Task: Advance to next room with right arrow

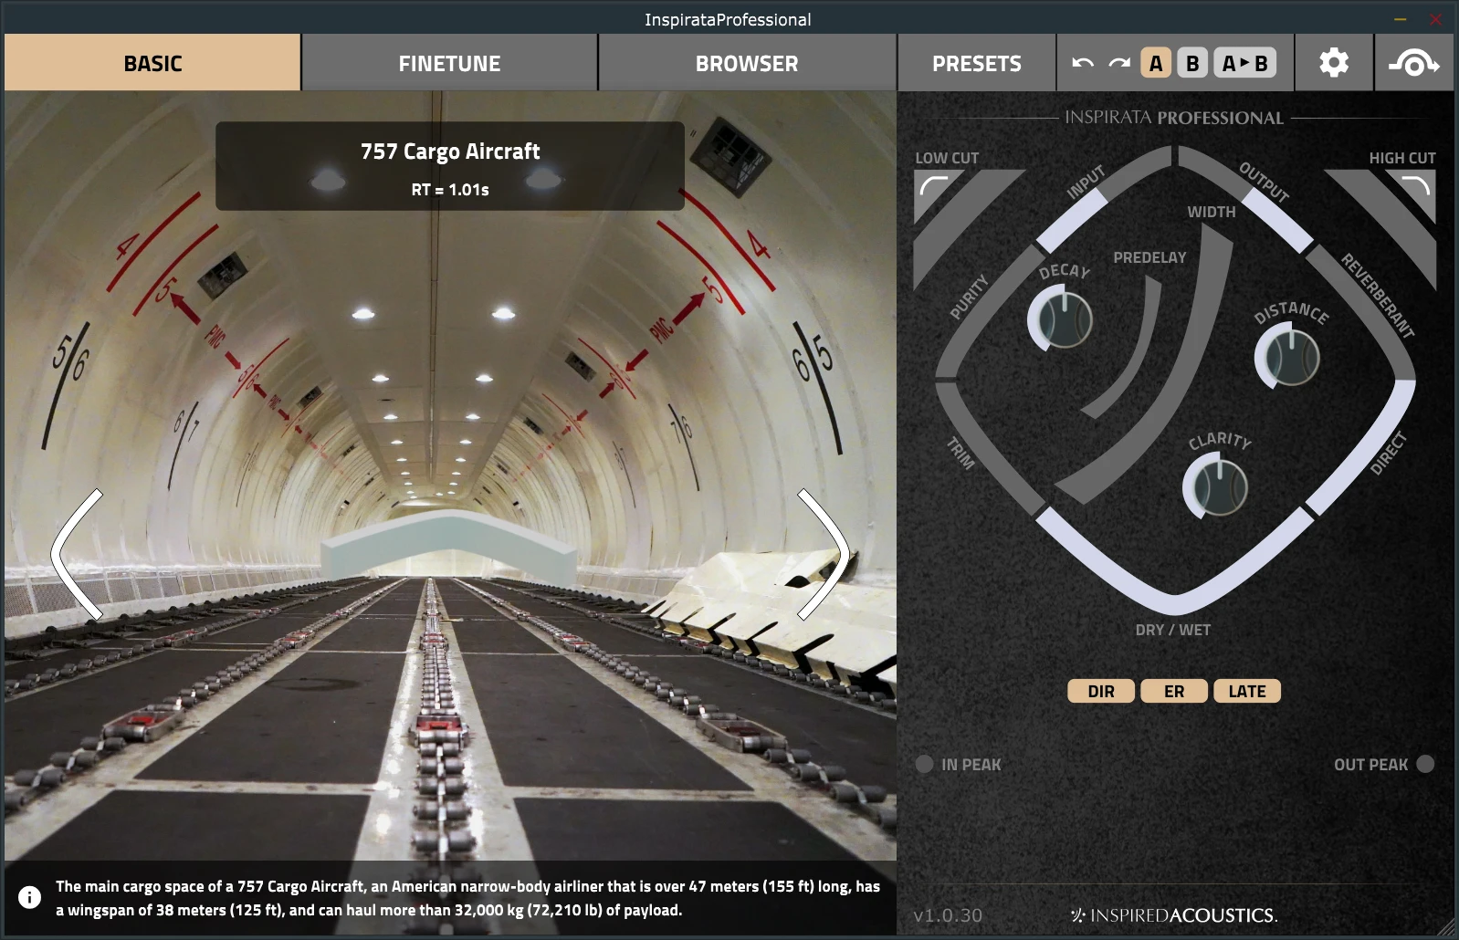Action: (823, 554)
